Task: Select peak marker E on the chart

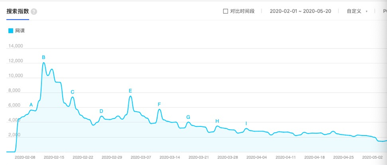Action: point(130,91)
